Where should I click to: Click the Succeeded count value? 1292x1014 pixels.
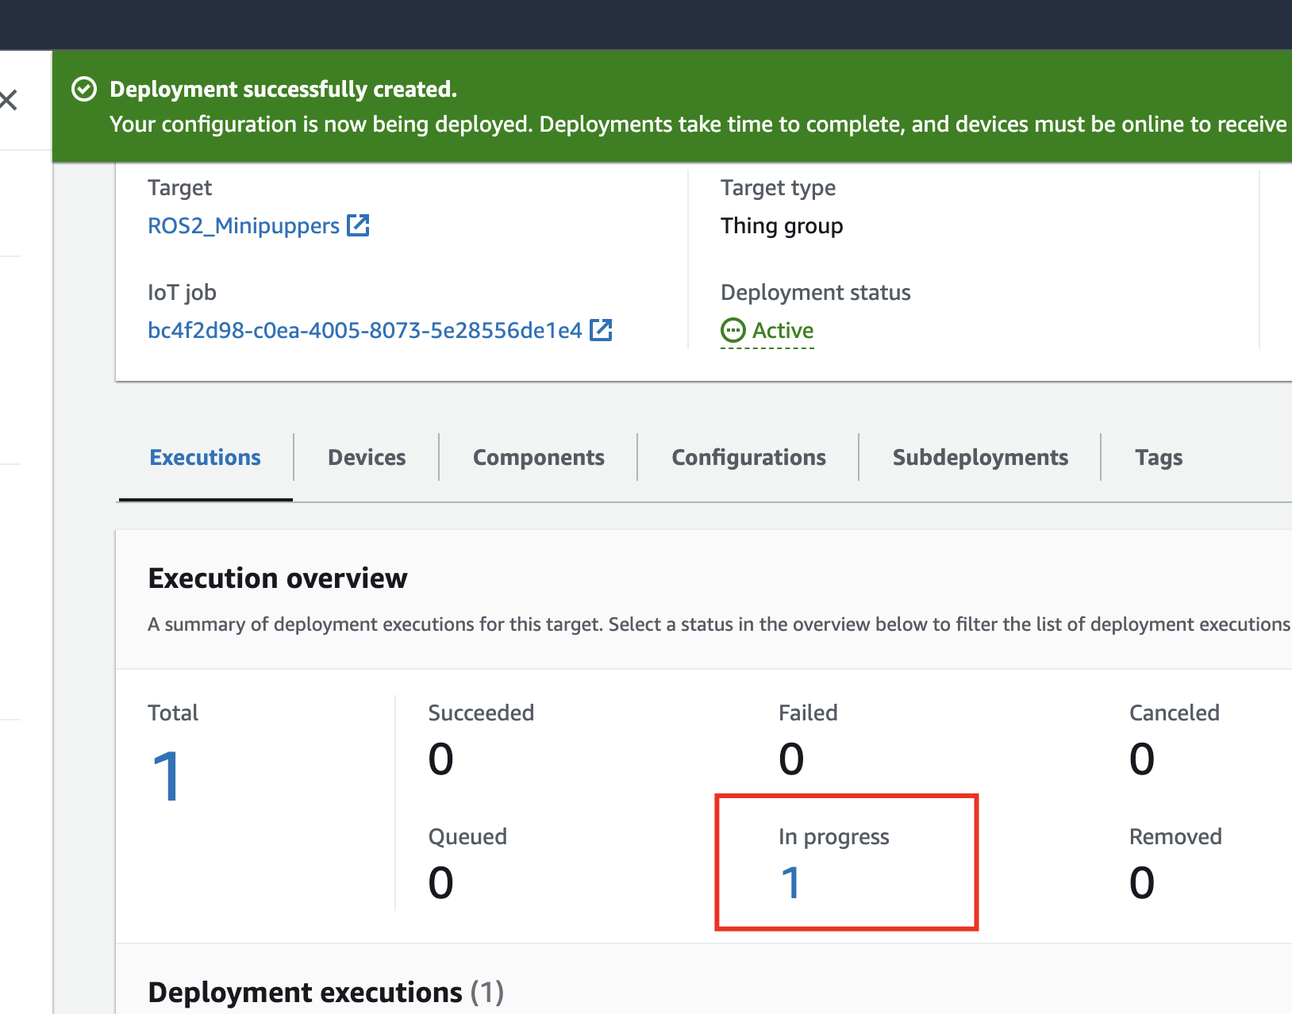[x=440, y=759]
